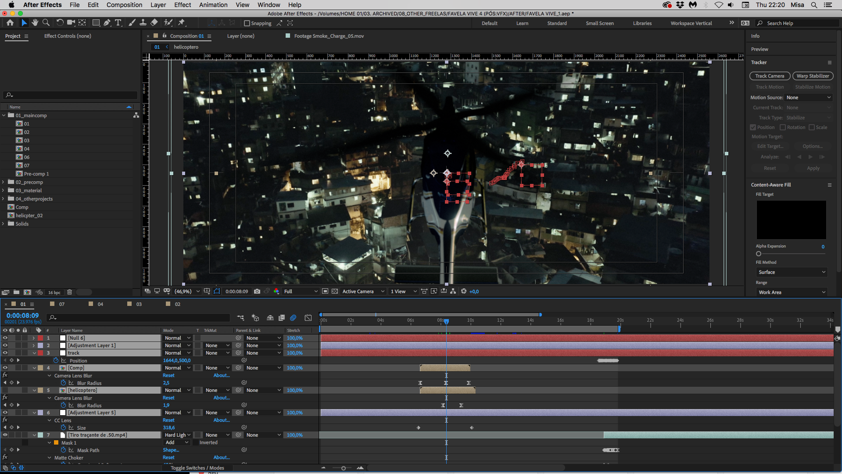
Task: Select the Selection (arrow) tool
Action: point(24,23)
